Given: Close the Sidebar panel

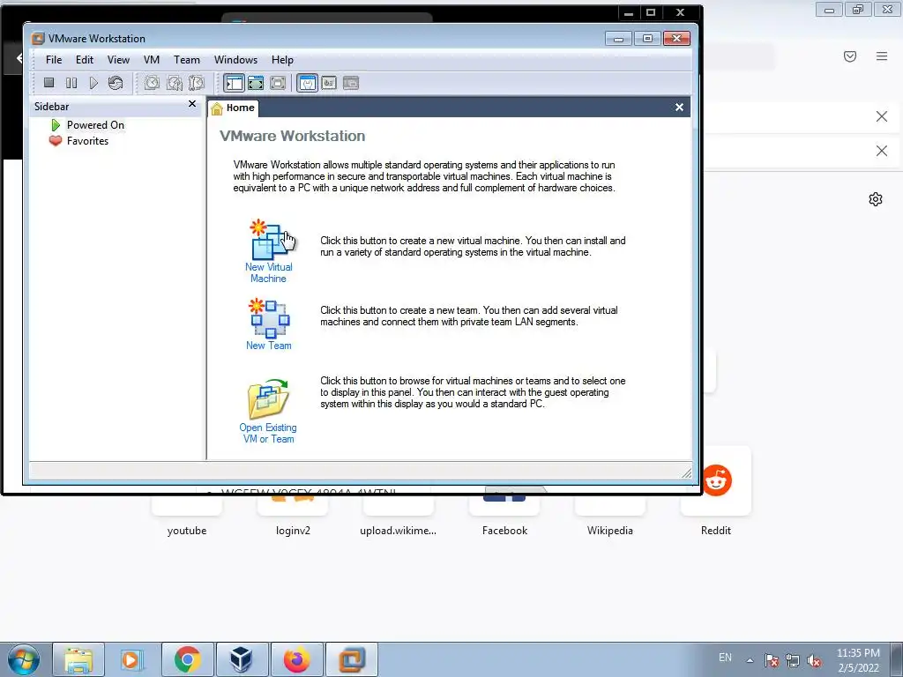Looking at the screenshot, I should 191,104.
